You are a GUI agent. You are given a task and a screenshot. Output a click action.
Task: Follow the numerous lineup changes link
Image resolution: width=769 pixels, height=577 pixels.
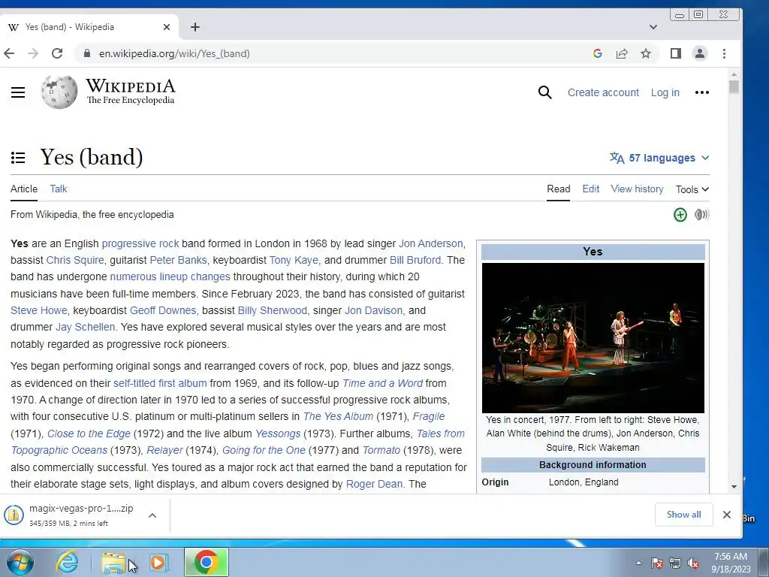(170, 276)
